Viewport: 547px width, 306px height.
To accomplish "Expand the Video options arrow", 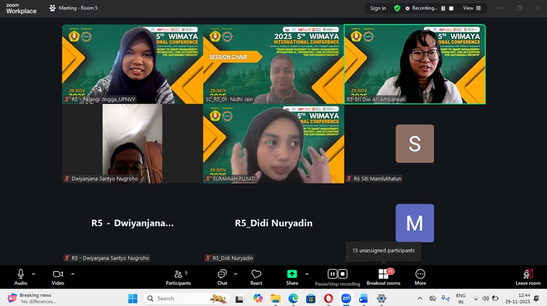I will (73, 273).
